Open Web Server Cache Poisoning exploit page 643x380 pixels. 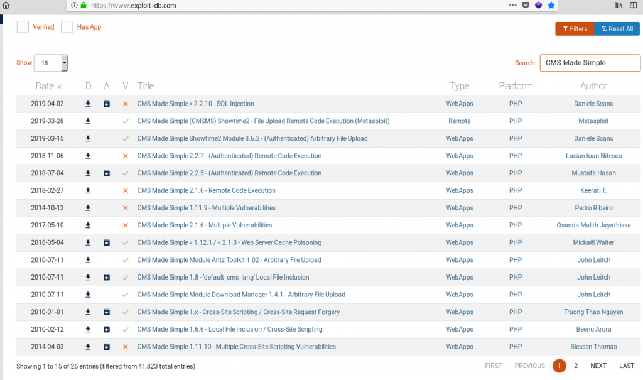229,242
